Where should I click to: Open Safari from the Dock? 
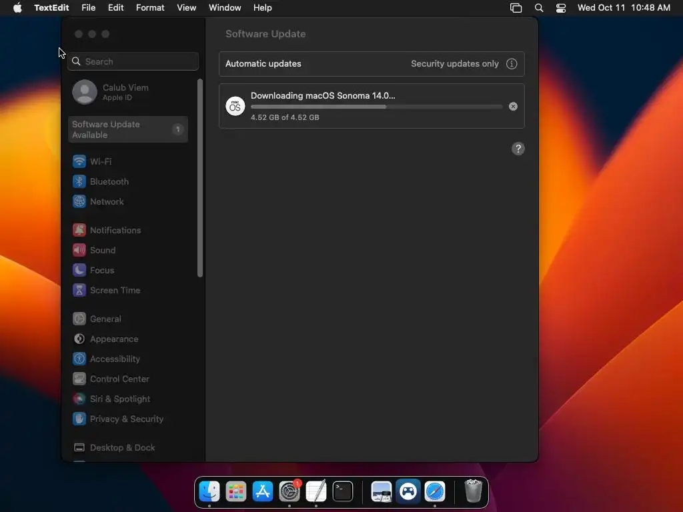point(435,491)
